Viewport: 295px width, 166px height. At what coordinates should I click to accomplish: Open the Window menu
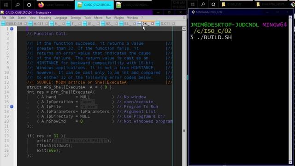[x=132, y=18]
